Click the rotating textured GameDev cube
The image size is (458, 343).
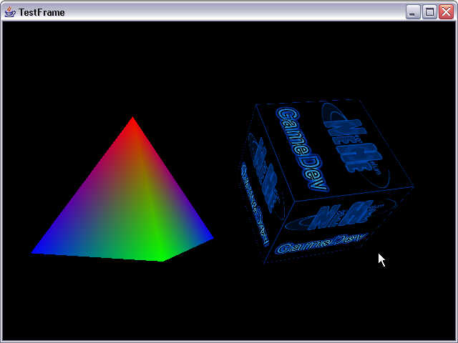click(x=326, y=181)
